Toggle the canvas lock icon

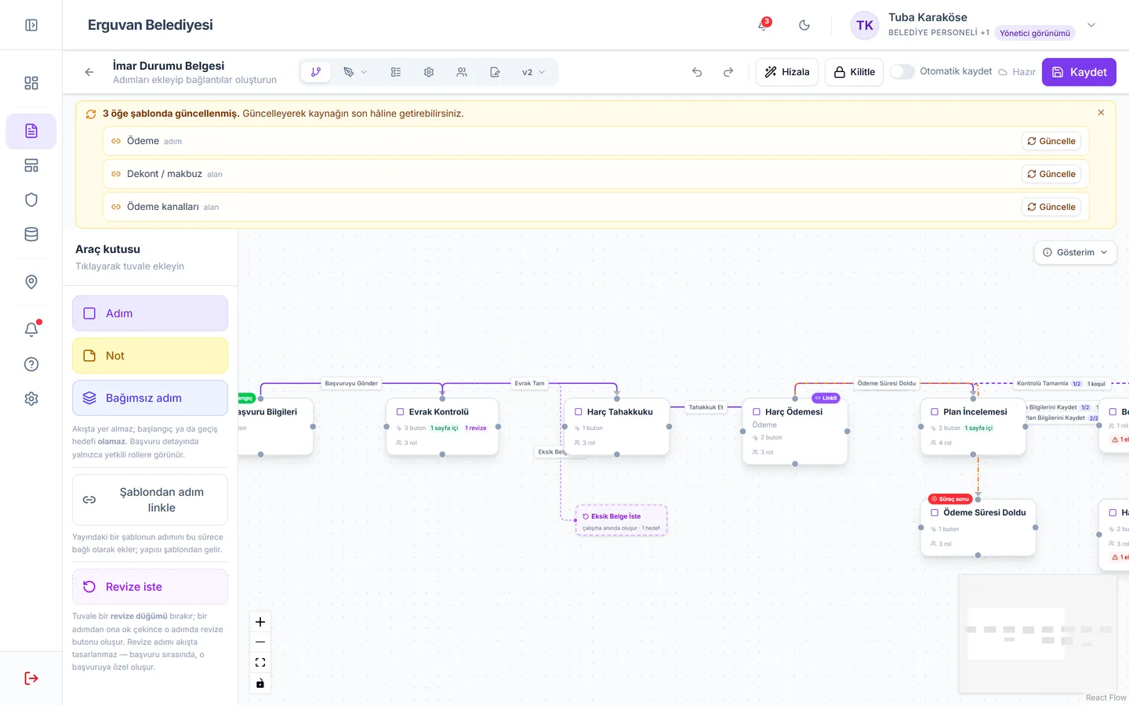pos(260,683)
